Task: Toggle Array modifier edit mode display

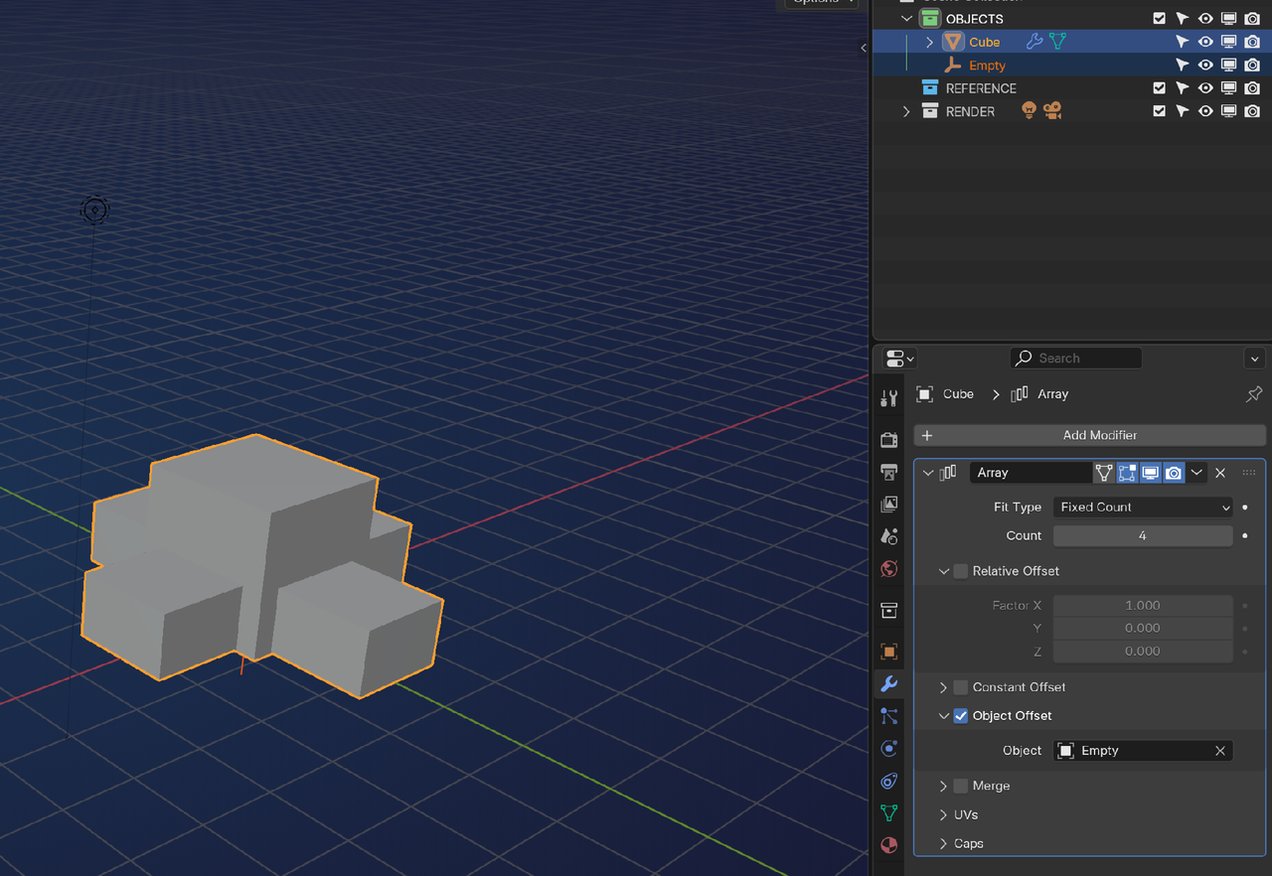Action: (1127, 473)
